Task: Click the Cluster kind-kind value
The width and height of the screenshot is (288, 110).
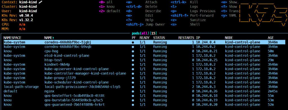Action: tap(28, 7)
